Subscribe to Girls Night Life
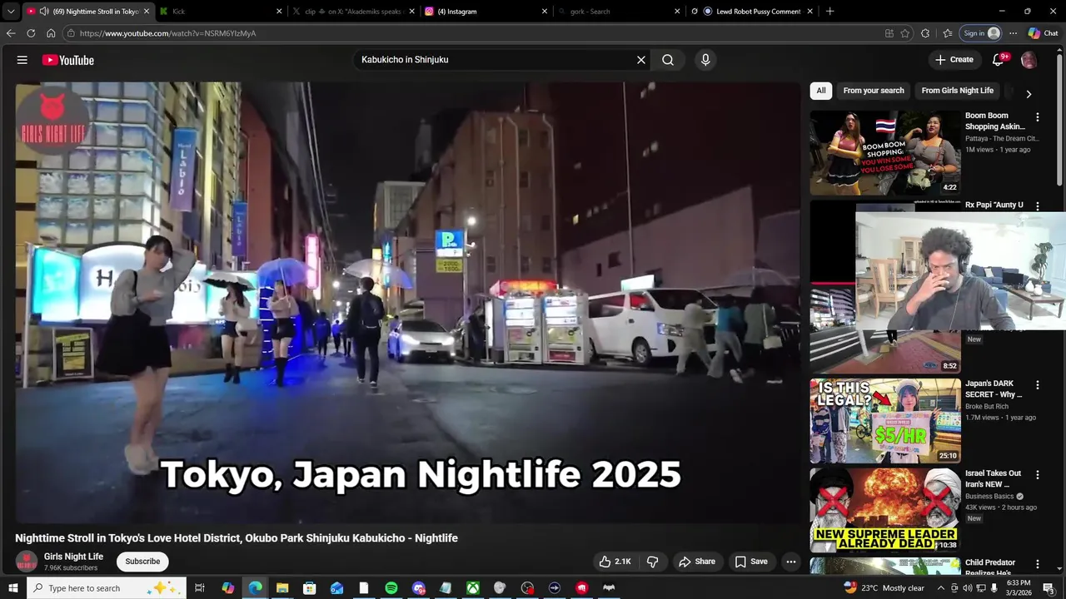This screenshot has height=599, width=1066. [x=142, y=562]
